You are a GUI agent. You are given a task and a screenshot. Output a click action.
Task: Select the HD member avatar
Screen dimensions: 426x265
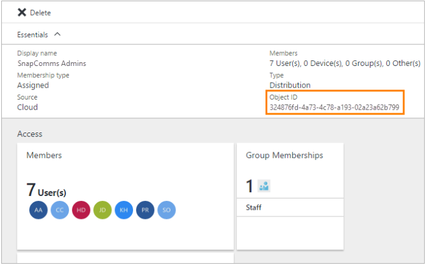click(x=81, y=210)
